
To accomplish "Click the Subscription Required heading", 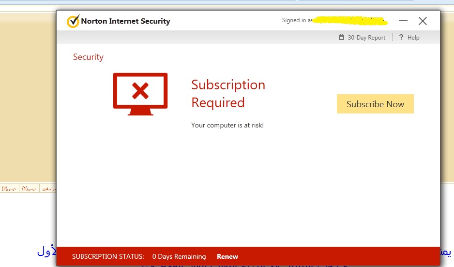I will click(x=228, y=94).
